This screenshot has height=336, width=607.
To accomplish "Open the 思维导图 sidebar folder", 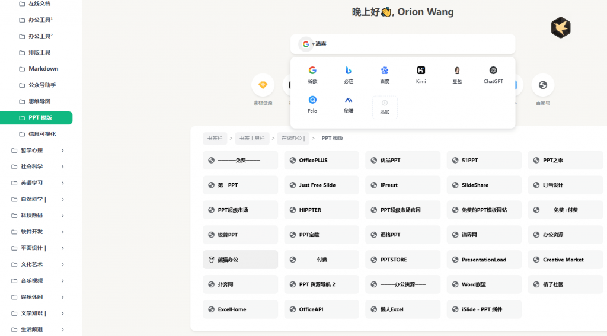I will click(39, 101).
